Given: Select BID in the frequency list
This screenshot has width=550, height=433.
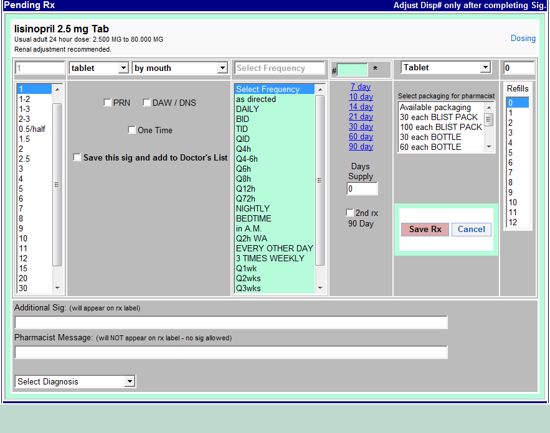Looking at the screenshot, I should (x=275, y=119).
